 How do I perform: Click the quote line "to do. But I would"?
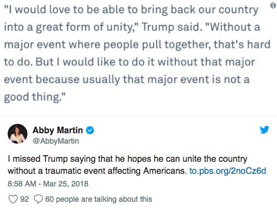pos(129,62)
